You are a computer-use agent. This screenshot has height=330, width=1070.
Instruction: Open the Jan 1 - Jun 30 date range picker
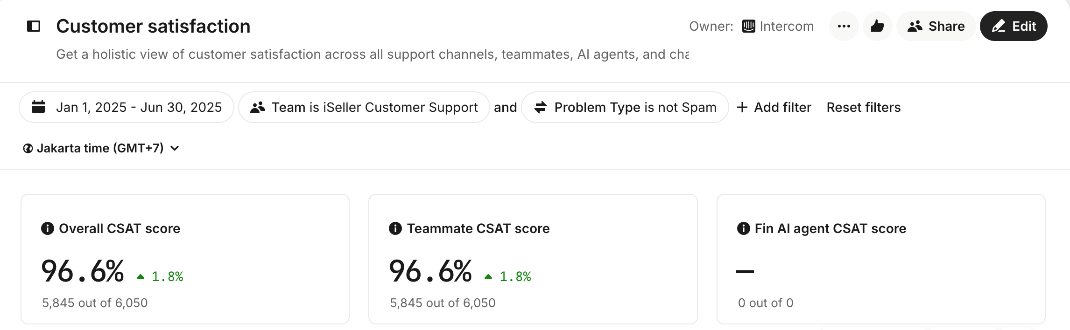pyautogui.click(x=138, y=107)
